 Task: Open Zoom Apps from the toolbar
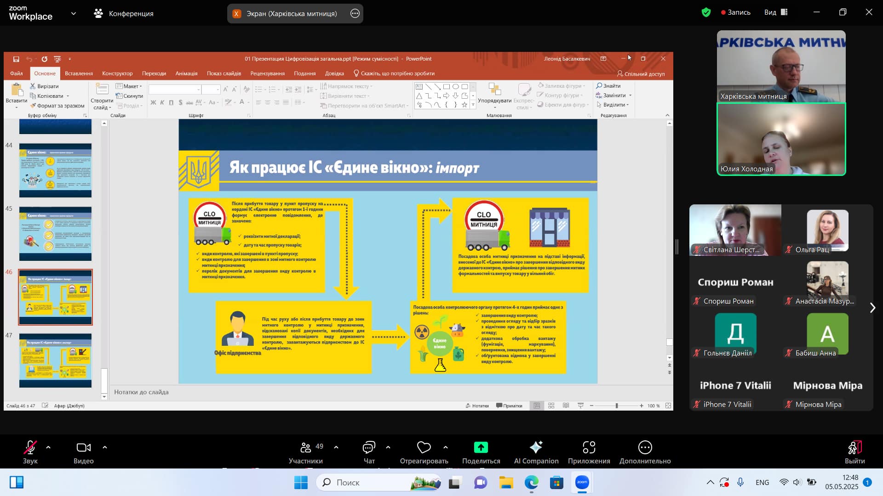coord(589,452)
